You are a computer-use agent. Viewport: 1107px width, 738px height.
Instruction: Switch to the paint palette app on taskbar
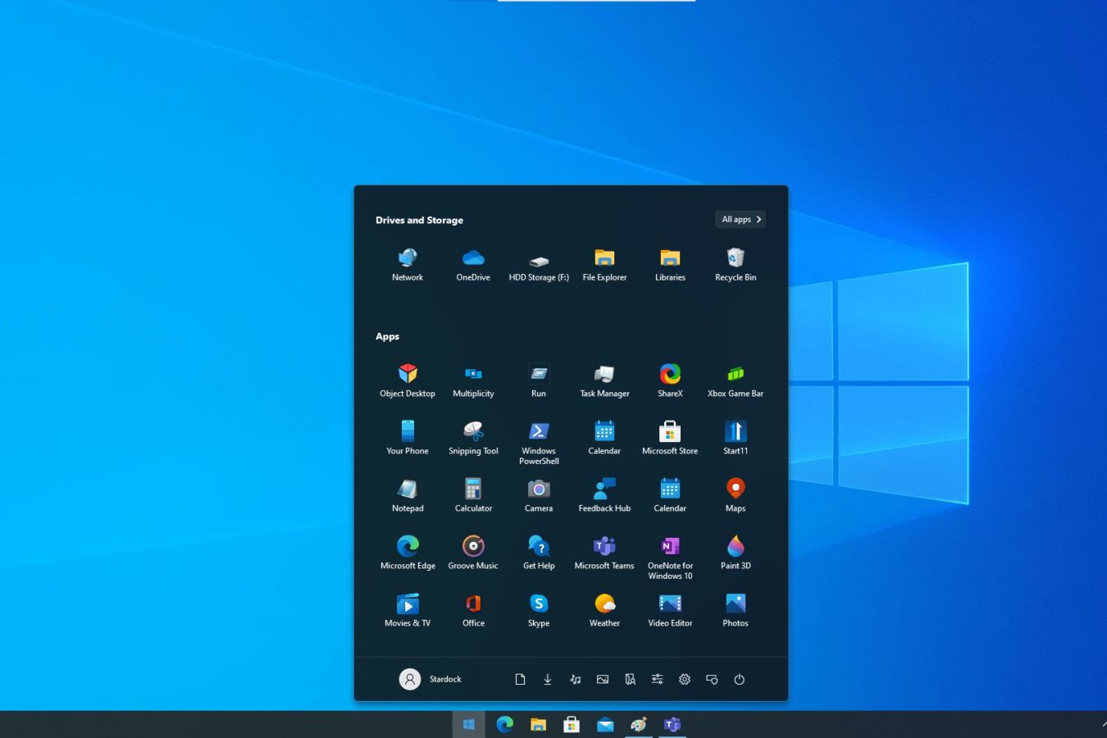tap(639, 724)
